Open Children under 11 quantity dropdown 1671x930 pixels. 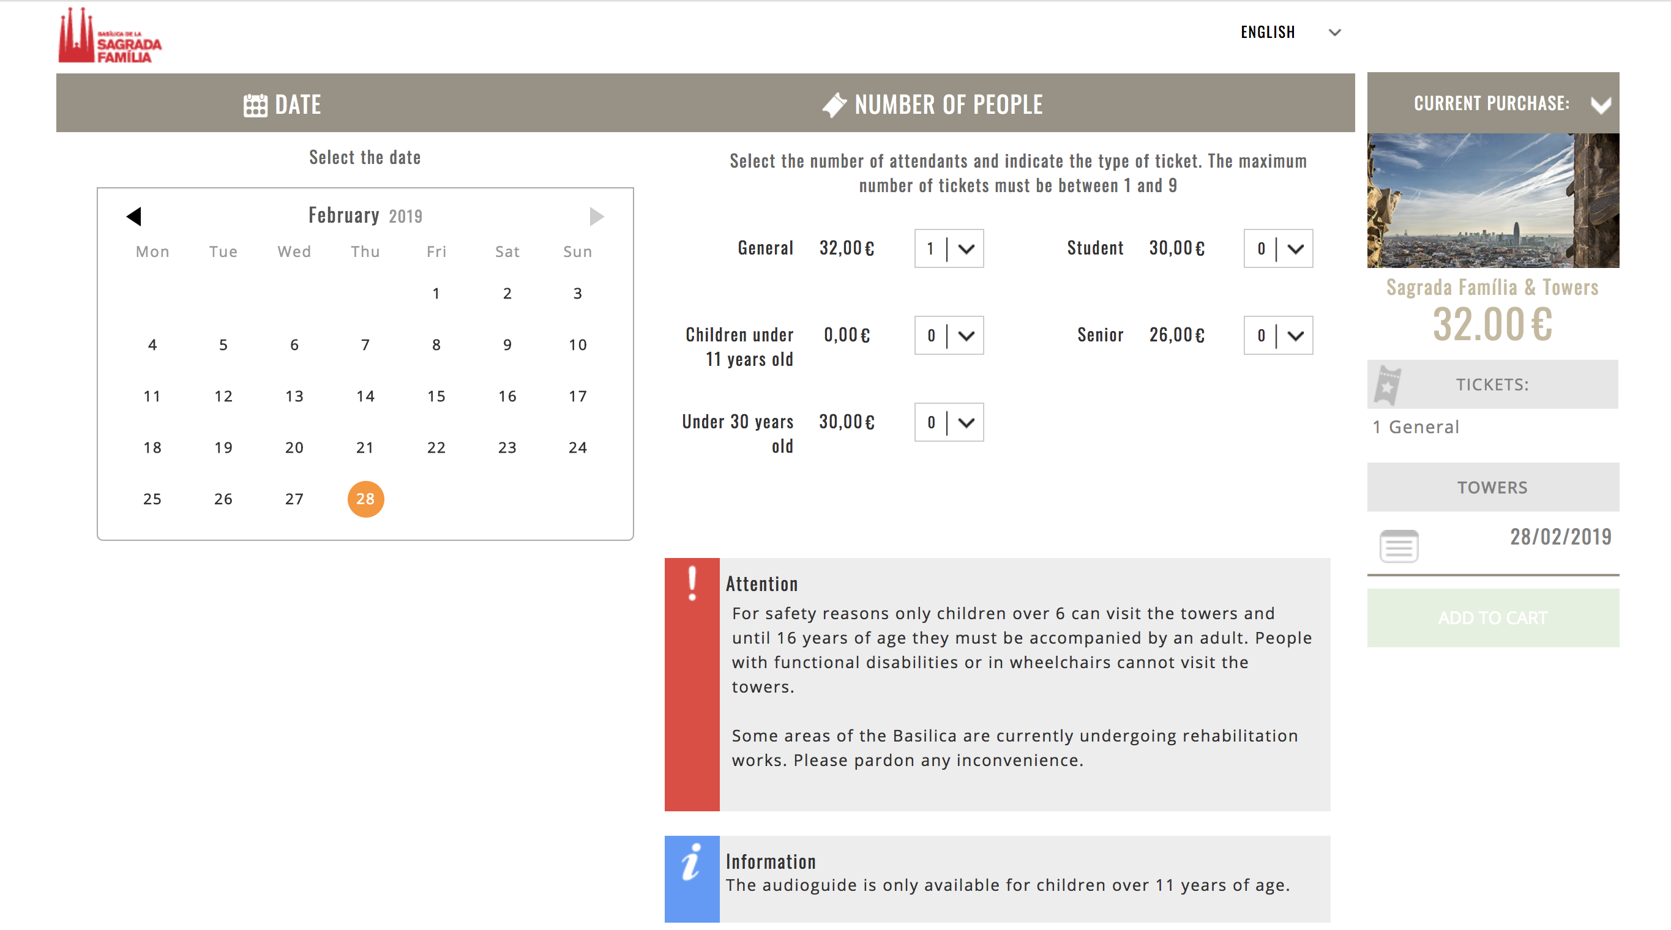point(949,335)
